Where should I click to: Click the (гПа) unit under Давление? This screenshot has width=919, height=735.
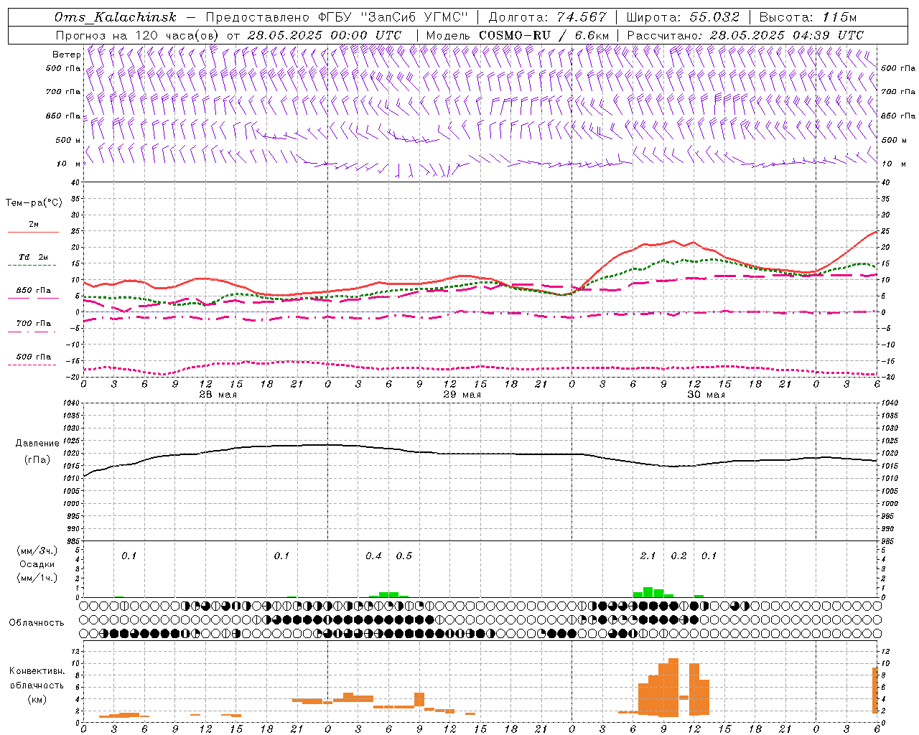(x=37, y=460)
